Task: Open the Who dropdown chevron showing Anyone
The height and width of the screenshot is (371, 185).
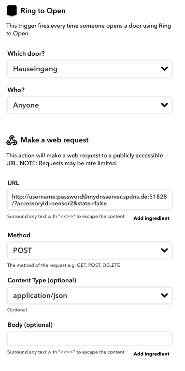Action: point(164,105)
